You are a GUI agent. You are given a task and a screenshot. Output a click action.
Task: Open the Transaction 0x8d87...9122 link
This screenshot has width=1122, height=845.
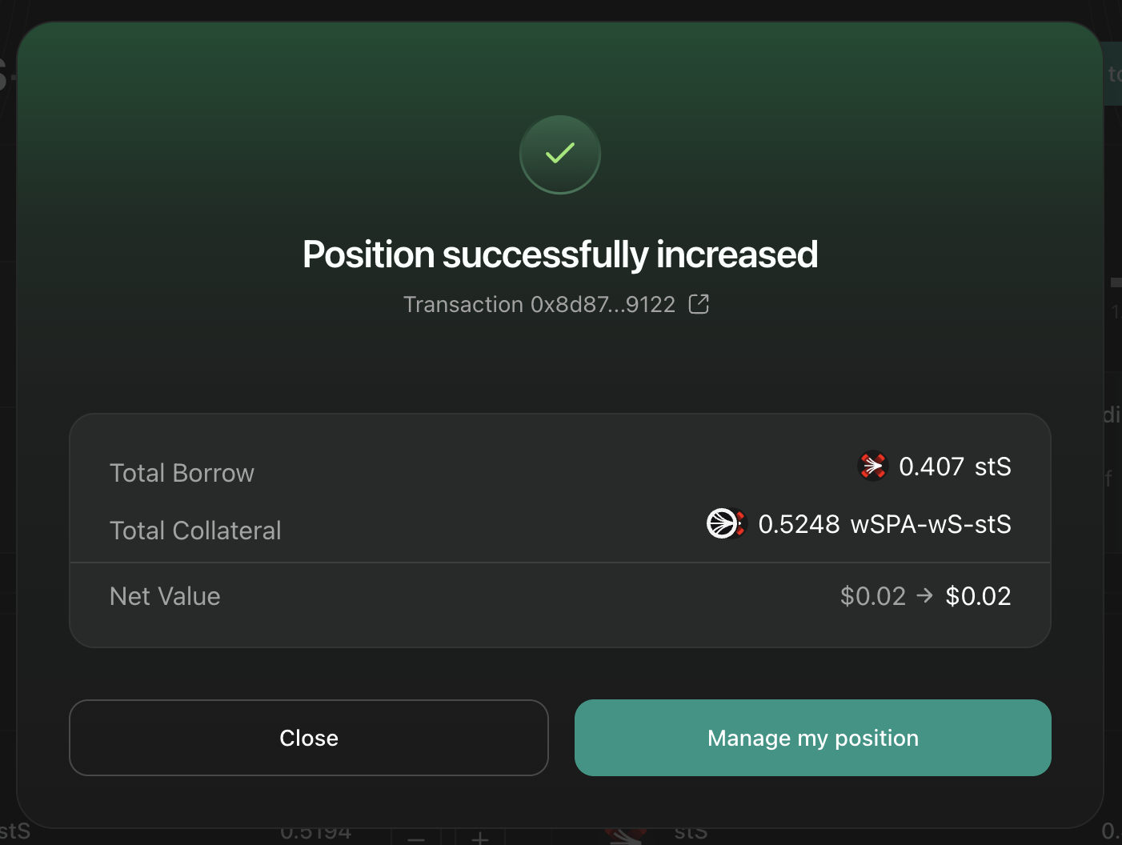click(539, 305)
